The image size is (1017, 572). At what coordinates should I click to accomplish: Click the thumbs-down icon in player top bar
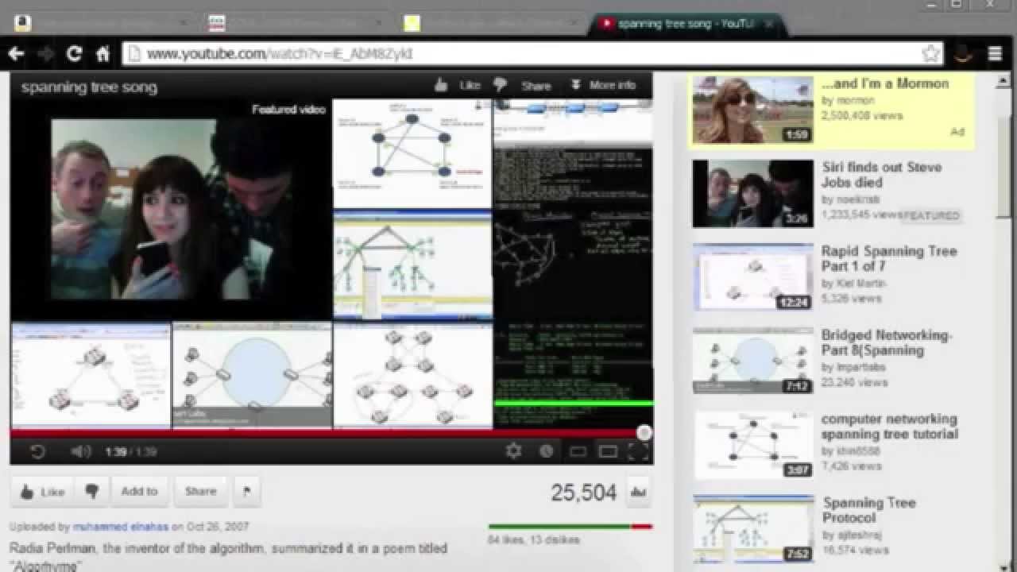point(500,85)
